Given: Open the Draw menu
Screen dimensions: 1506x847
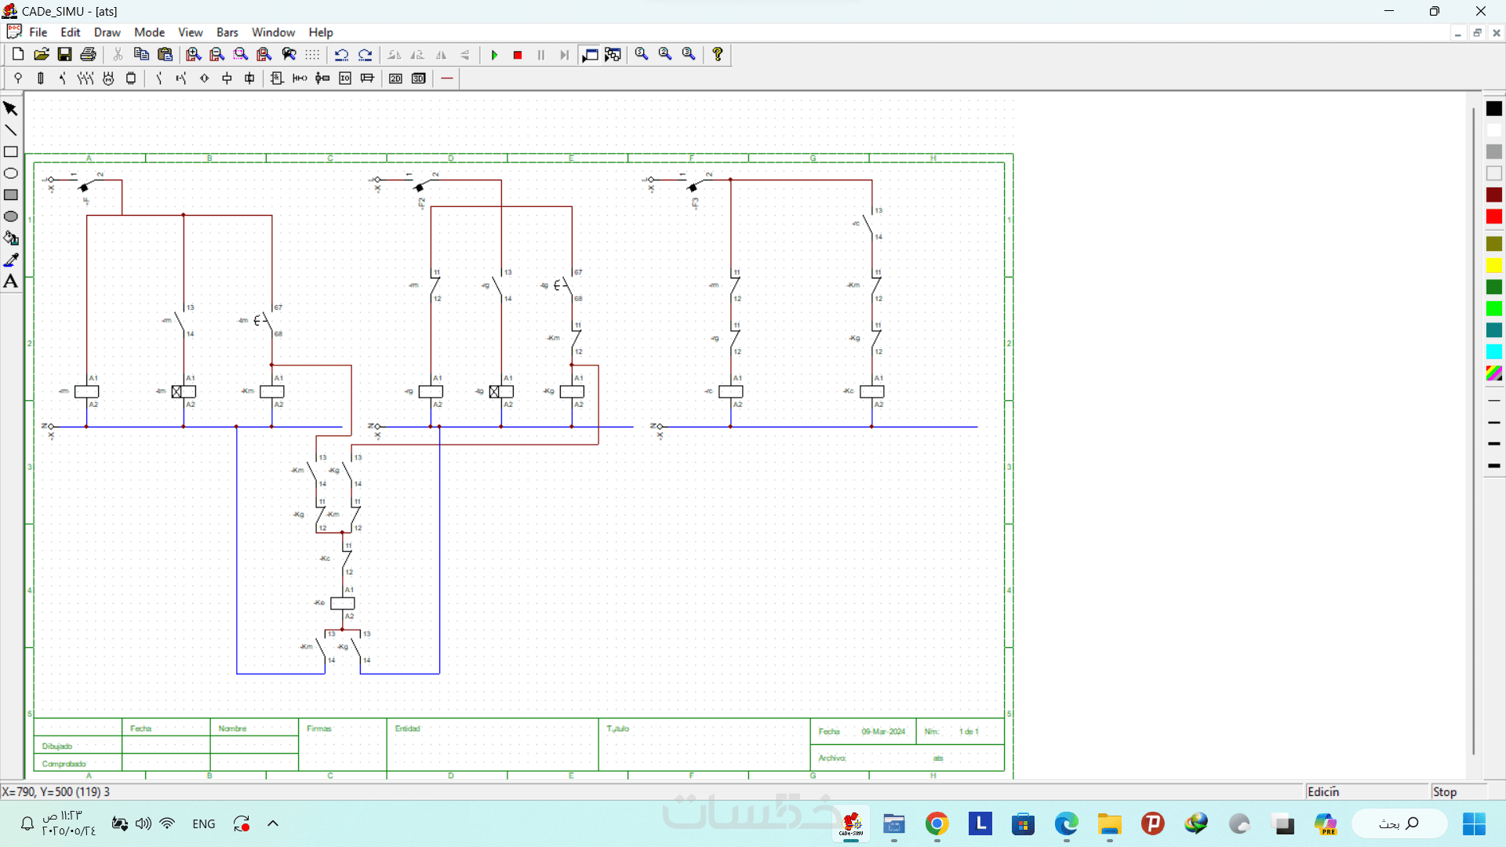Looking at the screenshot, I should [107, 32].
